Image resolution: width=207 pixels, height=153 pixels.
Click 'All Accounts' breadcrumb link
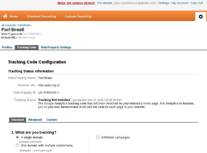(x=9, y=25)
